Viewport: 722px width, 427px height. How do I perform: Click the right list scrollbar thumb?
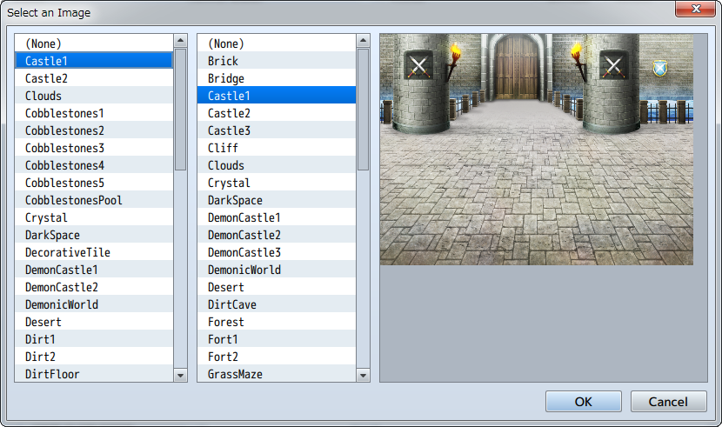(x=363, y=109)
